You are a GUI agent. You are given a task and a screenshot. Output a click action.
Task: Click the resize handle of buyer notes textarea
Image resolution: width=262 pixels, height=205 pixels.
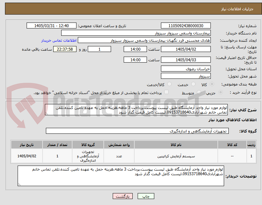[x=19, y=184]
